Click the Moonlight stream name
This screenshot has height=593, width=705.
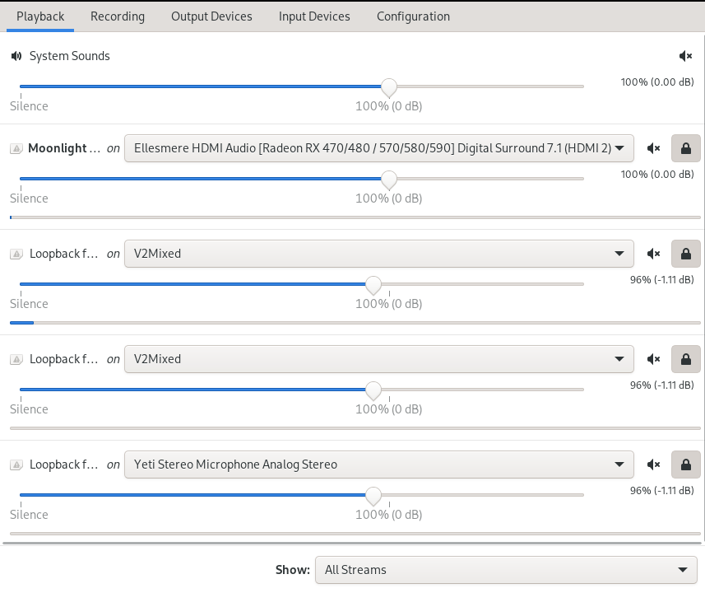[64, 148]
